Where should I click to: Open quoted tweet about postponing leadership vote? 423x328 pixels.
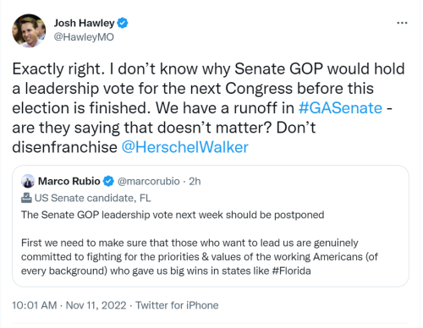[211, 226]
